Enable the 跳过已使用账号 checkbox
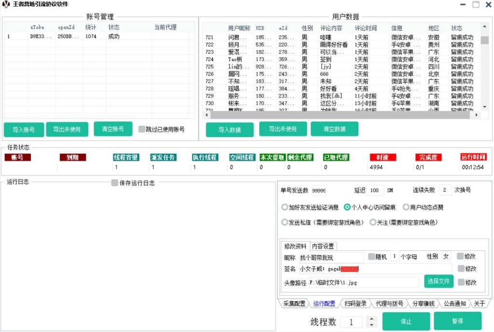This screenshot has width=494, height=332. (x=141, y=129)
